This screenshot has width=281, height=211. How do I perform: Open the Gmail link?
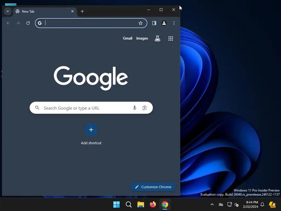pyautogui.click(x=127, y=38)
